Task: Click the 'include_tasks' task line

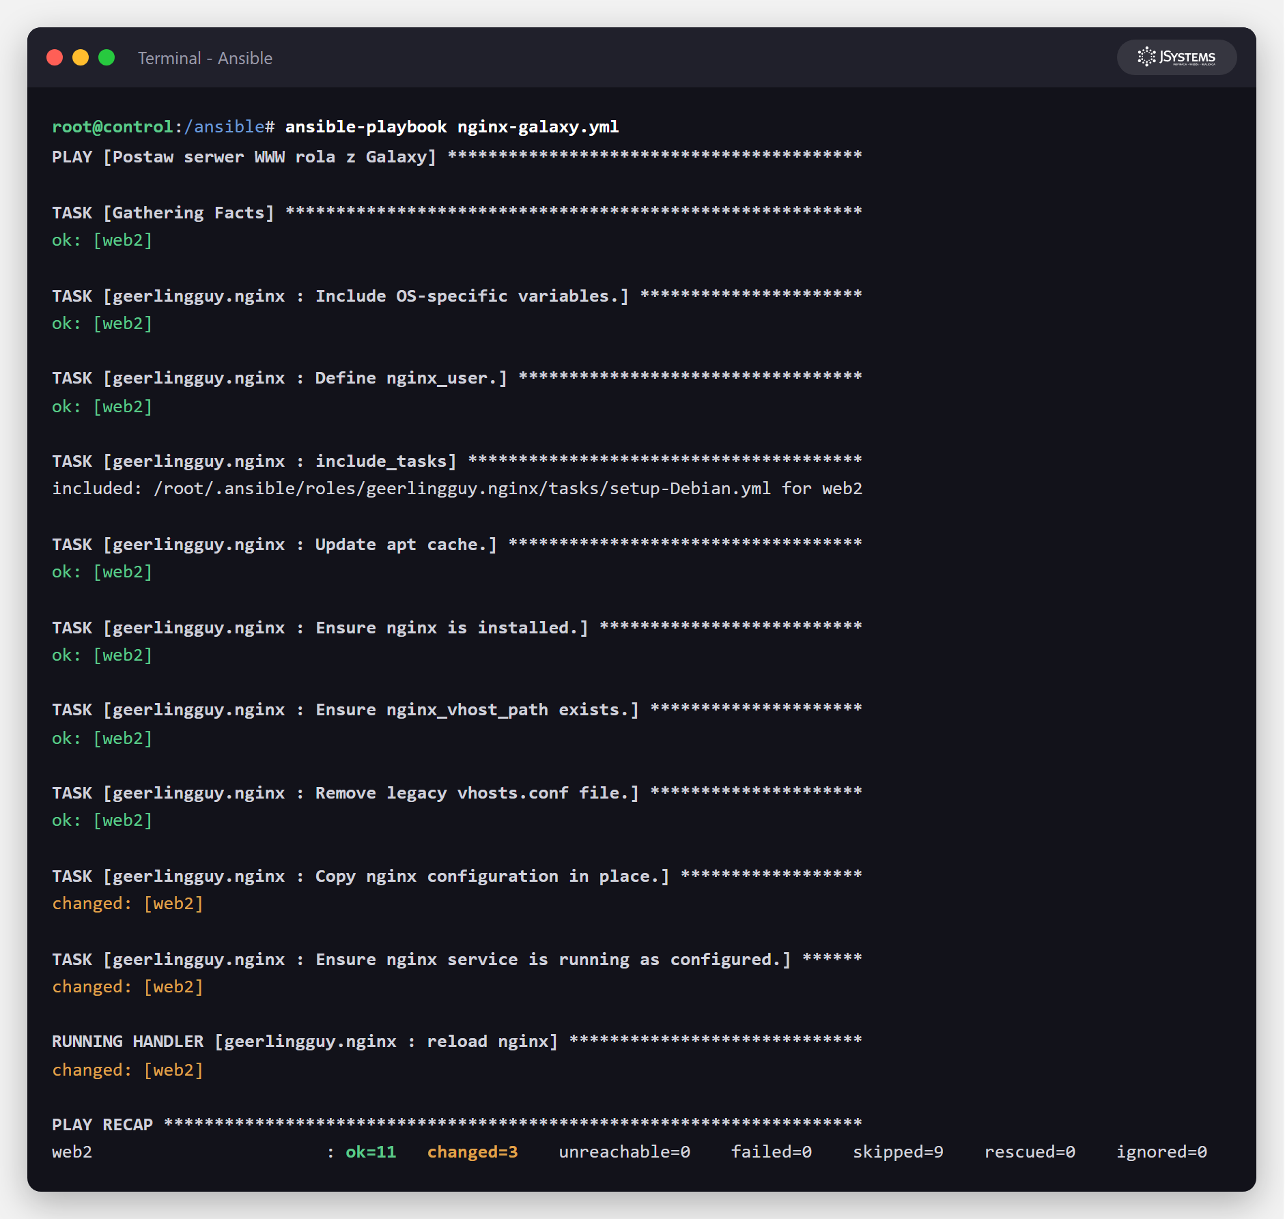Action: click(457, 461)
